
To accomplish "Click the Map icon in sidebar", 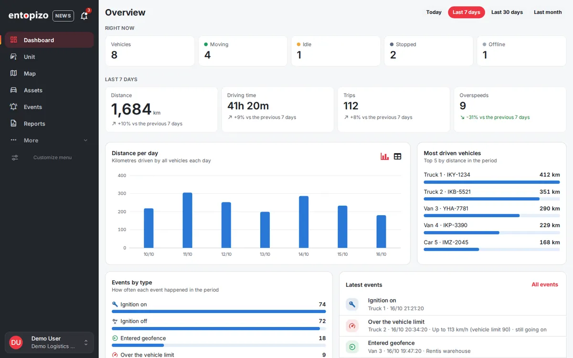I will pyautogui.click(x=14, y=74).
